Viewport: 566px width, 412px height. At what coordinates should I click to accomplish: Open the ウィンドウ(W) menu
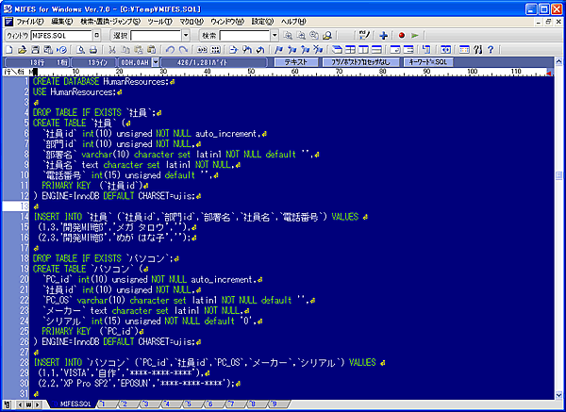point(227,22)
